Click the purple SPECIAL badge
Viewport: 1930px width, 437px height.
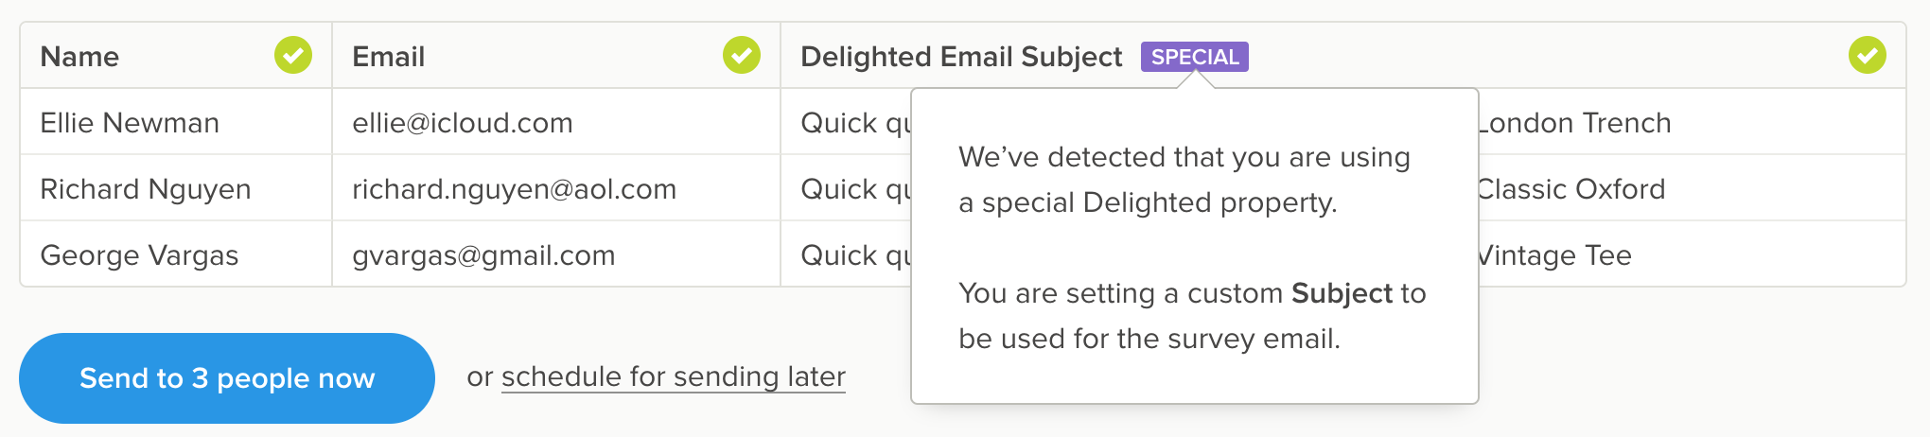(x=1194, y=57)
